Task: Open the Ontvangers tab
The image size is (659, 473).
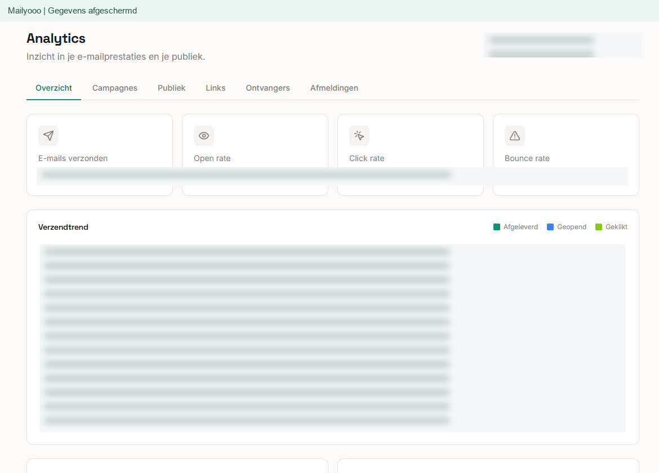Action: (x=268, y=88)
